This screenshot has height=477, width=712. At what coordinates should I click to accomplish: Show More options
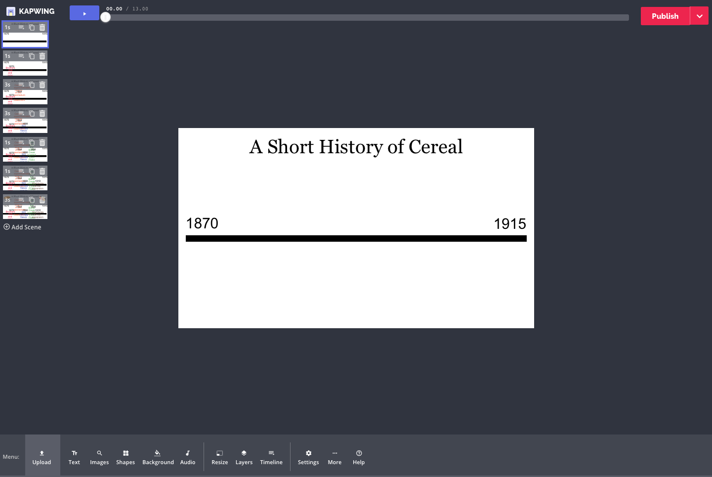[x=335, y=457]
